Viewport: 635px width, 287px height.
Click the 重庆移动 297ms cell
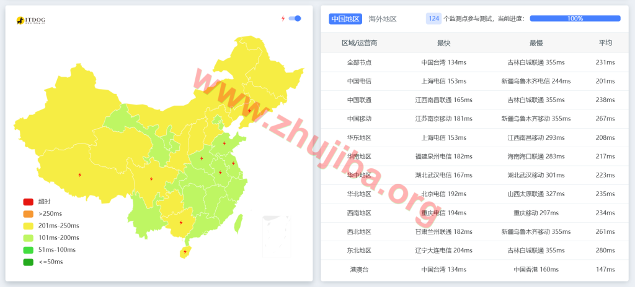tap(536, 213)
